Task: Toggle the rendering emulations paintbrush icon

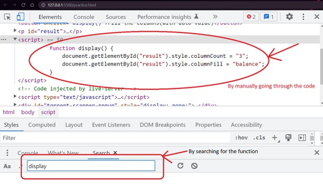Action: [x=288, y=138]
